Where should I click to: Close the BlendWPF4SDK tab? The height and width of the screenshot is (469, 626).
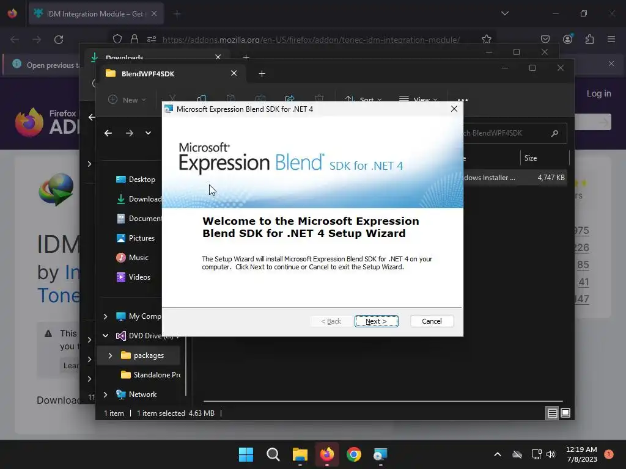pyautogui.click(x=234, y=73)
